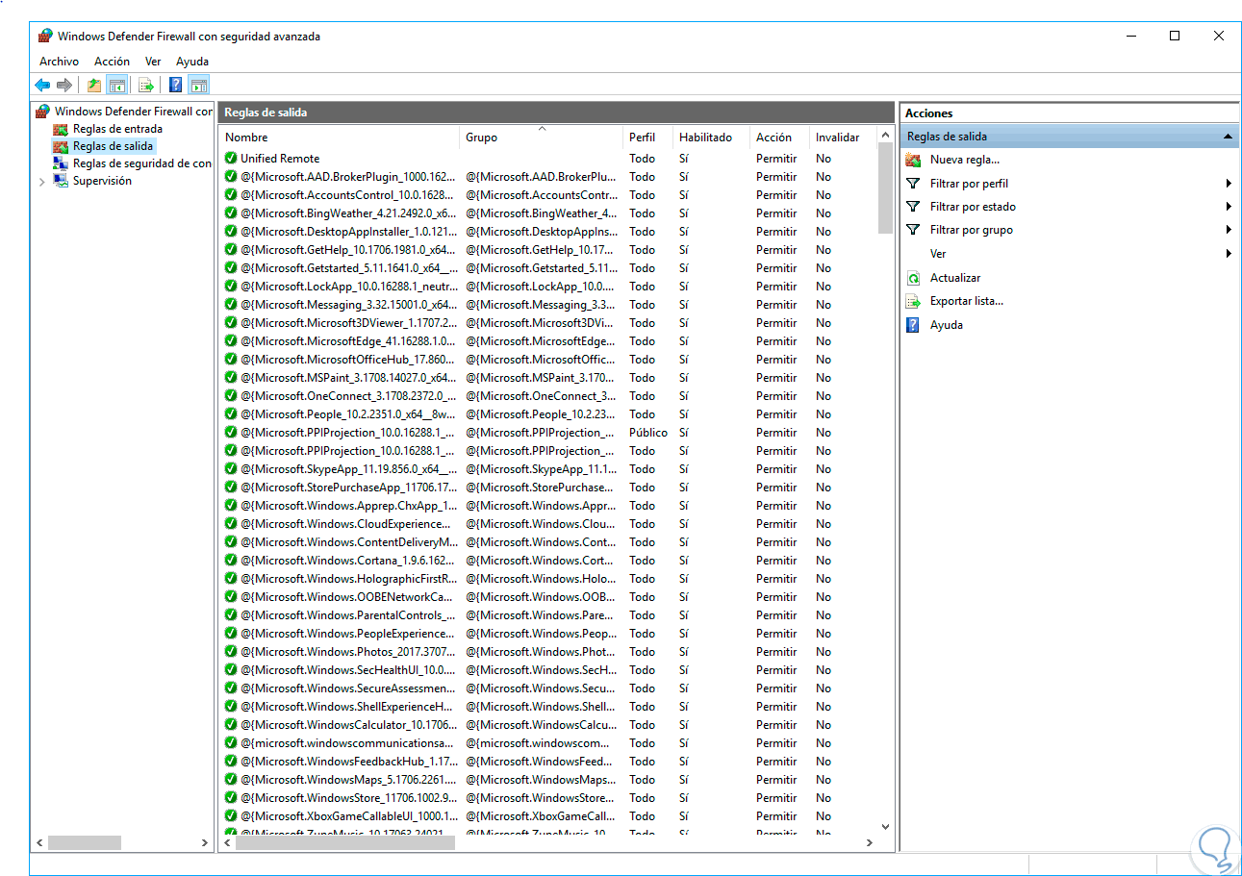Go back with the toolbar Back arrow
This screenshot has height=876, width=1242.
pos(42,86)
